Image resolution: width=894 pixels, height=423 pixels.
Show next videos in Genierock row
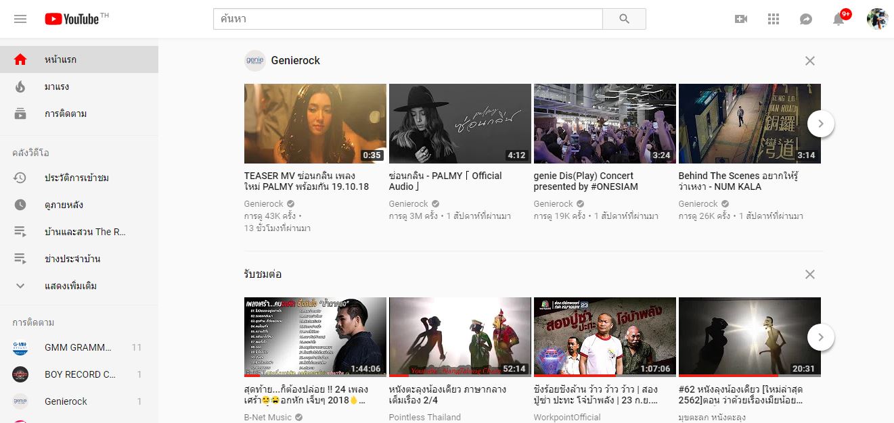(x=821, y=124)
